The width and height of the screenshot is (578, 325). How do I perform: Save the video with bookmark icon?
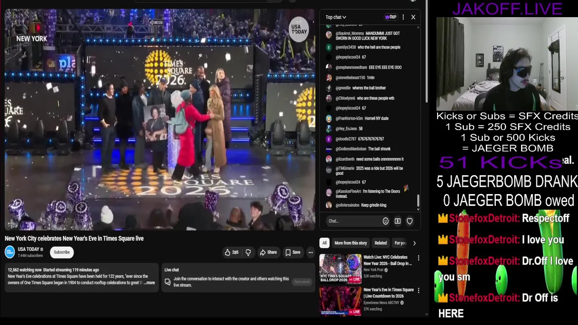(293, 252)
